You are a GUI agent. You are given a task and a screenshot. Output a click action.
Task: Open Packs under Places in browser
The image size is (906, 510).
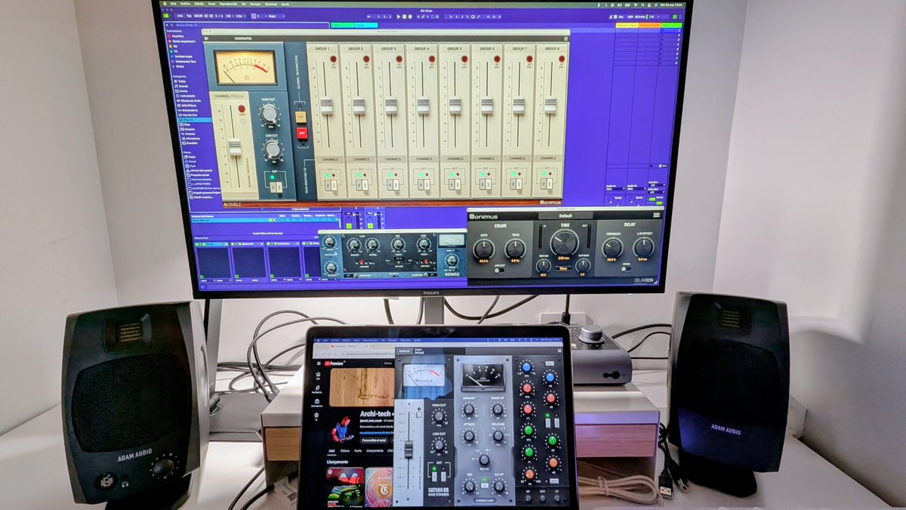[x=190, y=156]
